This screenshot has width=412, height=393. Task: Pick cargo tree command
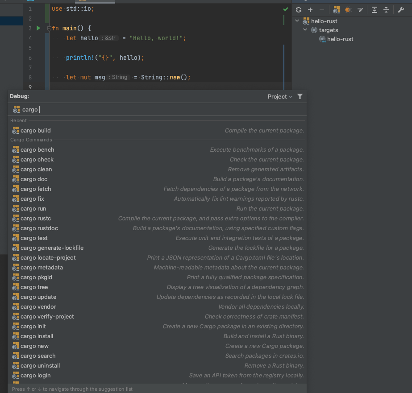157,287
